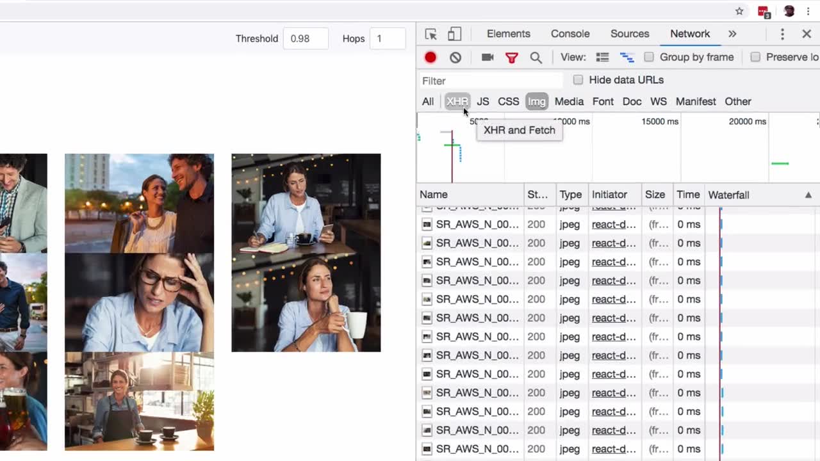The image size is (820, 461).
Task: Bookmark page with the star icon
Action: [739, 11]
